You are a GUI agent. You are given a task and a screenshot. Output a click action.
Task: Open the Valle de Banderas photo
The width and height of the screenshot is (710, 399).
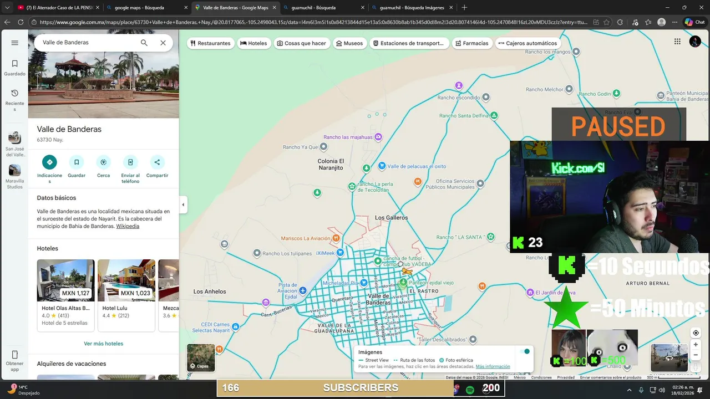[x=104, y=74]
